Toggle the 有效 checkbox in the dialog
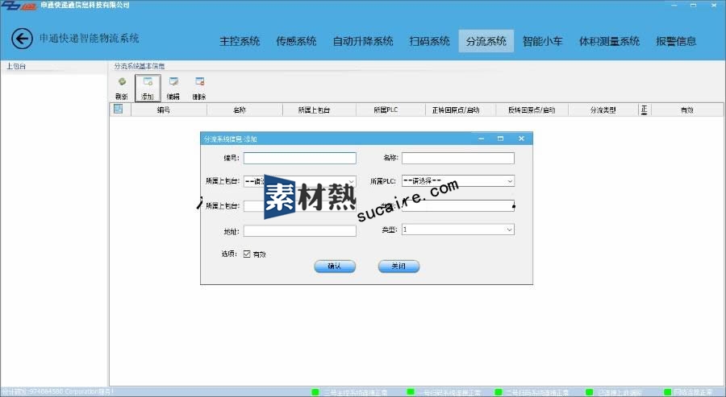 click(248, 254)
